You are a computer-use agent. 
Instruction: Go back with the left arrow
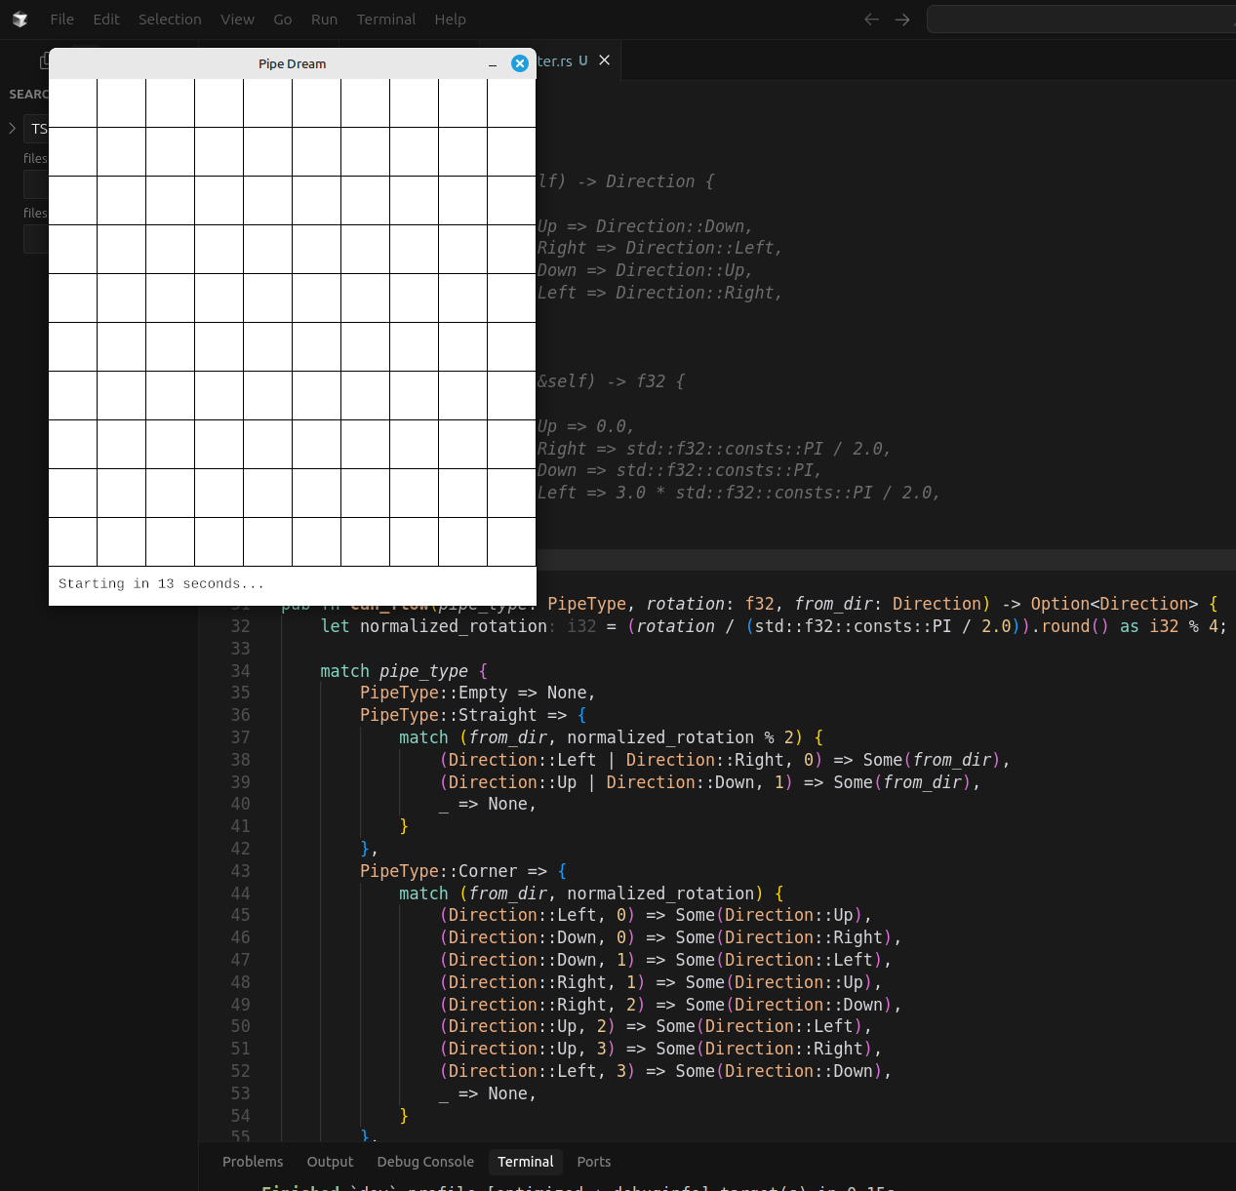pos(871,20)
